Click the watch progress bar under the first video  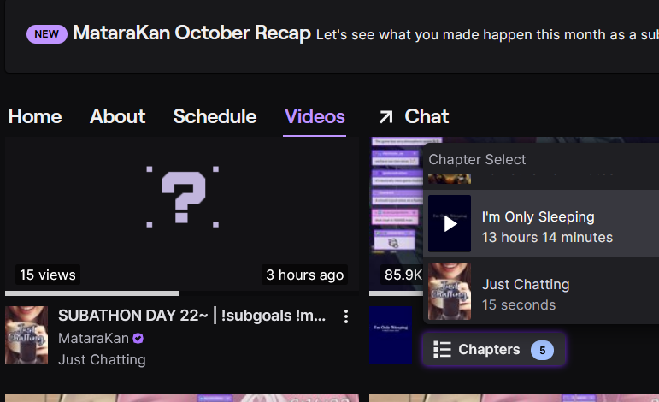click(x=182, y=293)
